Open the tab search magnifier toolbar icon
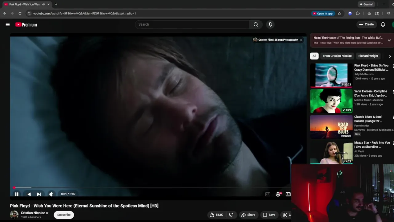This screenshot has height=222, width=394. click(377, 14)
